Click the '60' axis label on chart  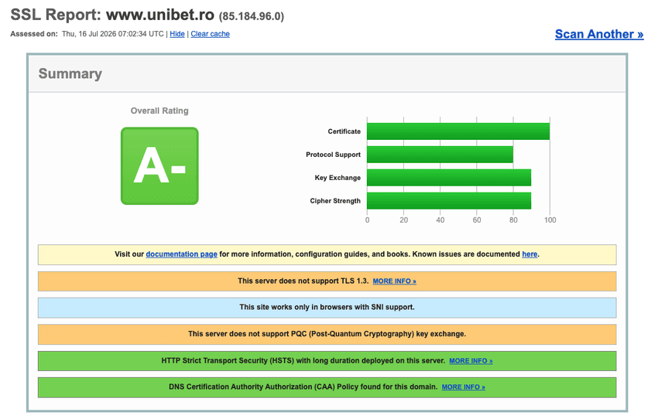477,220
